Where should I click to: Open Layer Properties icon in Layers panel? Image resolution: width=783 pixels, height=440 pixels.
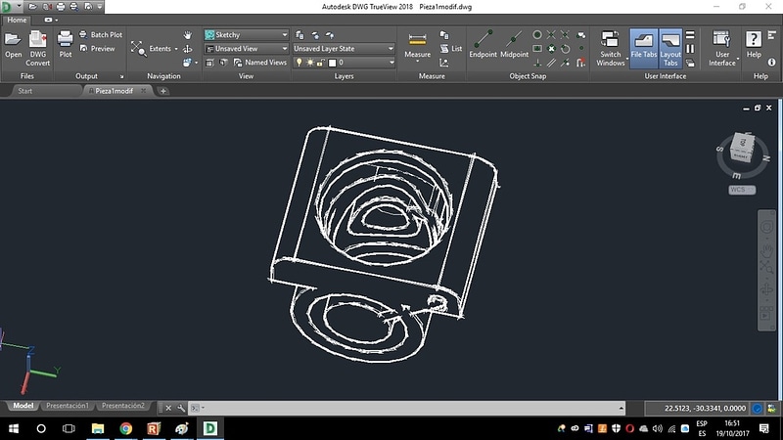click(299, 35)
